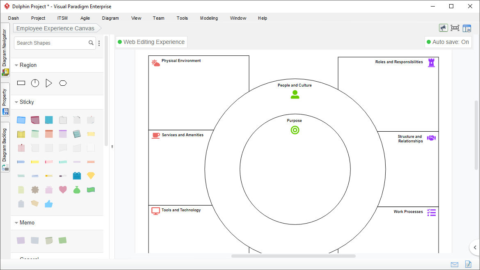Open the document note icon in status bar
Screen dimensions: 480x270
tap(468, 264)
